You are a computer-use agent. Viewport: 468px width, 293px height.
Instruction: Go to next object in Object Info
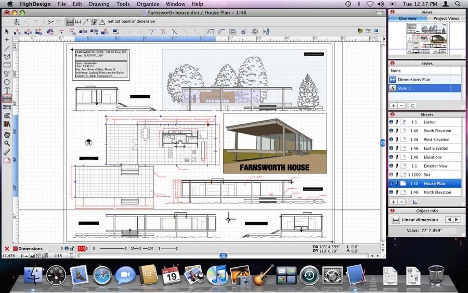pos(457,220)
